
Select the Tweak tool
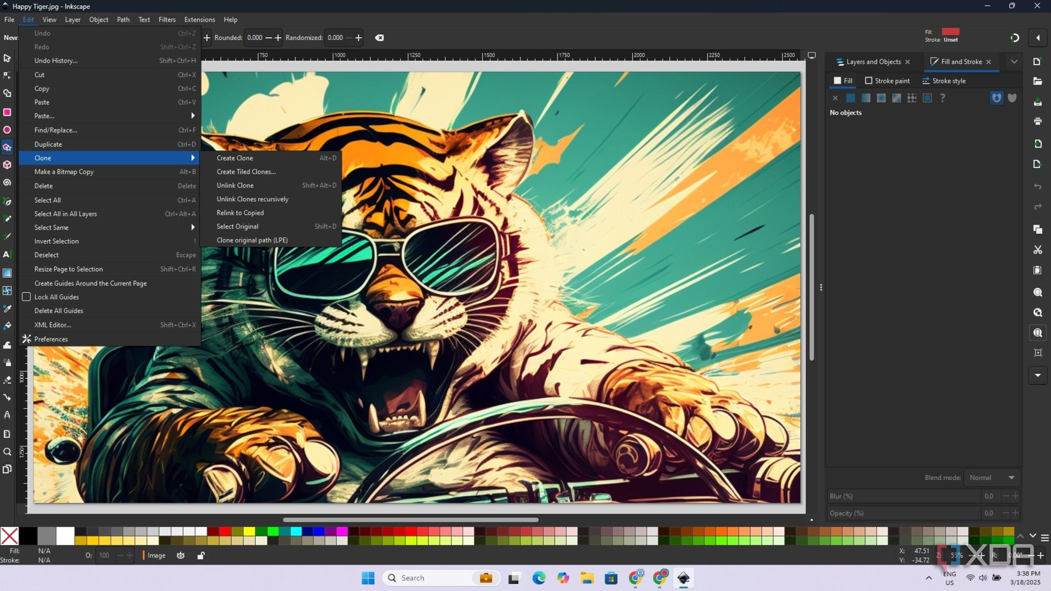[x=7, y=345]
